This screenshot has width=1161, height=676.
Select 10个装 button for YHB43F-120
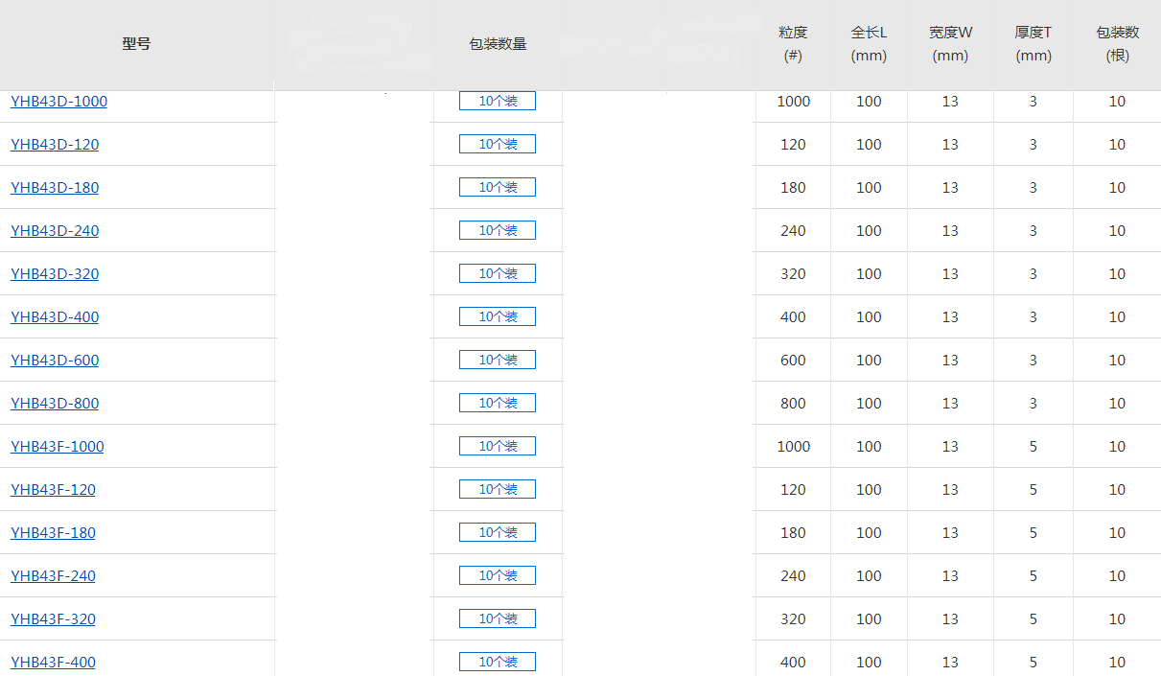pyautogui.click(x=498, y=489)
